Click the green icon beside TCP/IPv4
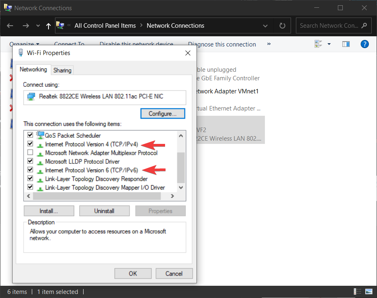Viewport: 377px width, 298px height. click(x=40, y=145)
